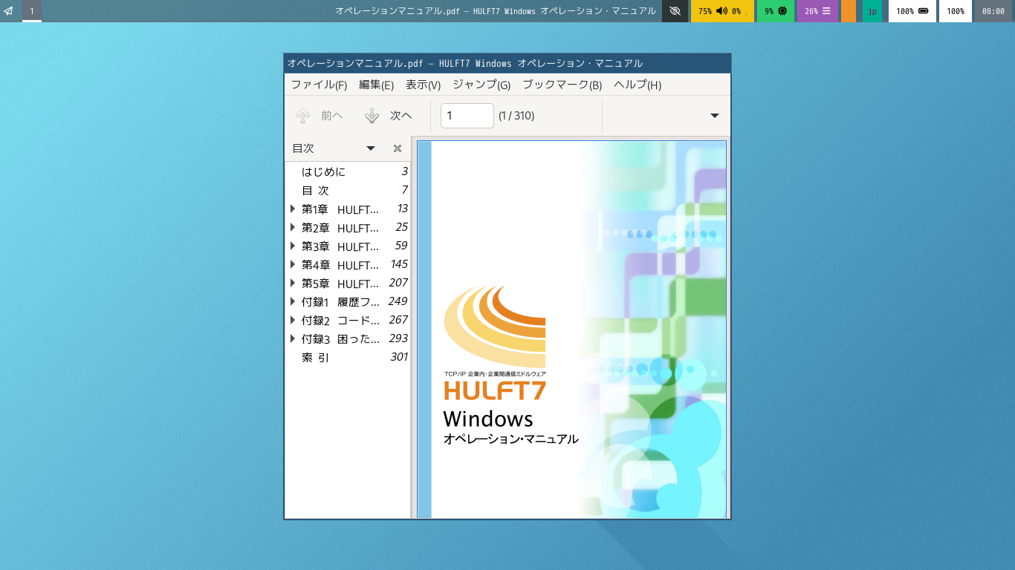Select the 目 次 outline row
1015x570 pixels.
tap(348, 190)
